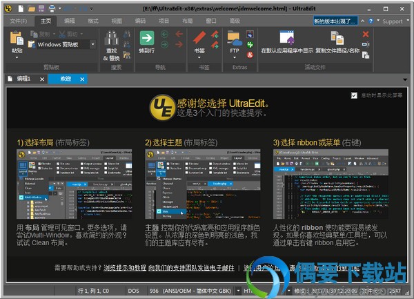414x299 pixels.
Task: Click the upper bookmark arrow icon in the 书签 group
Action: 215,34
